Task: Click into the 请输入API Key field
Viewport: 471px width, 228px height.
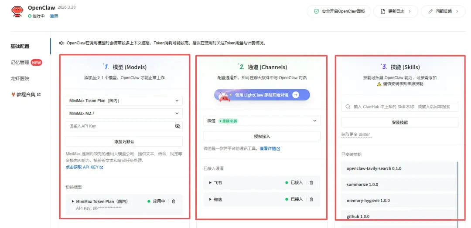Action: click(124, 126)
